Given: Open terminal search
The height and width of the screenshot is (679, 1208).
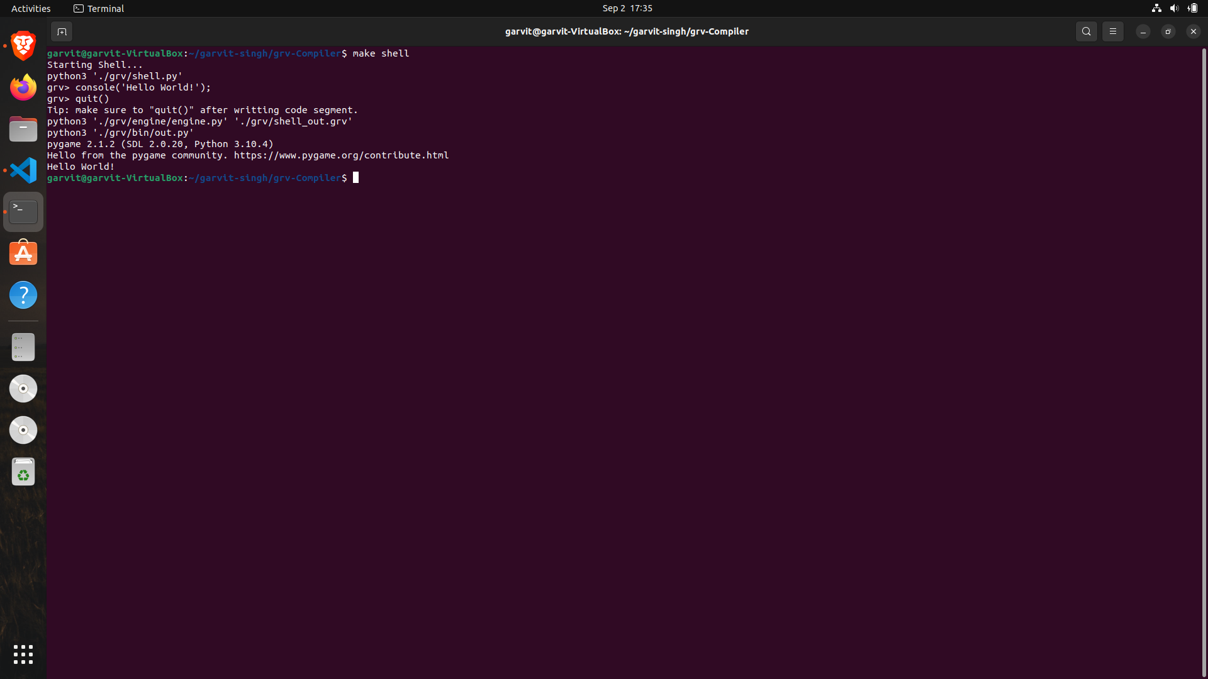Looking at the screenshot, I should coord(1086,31).
